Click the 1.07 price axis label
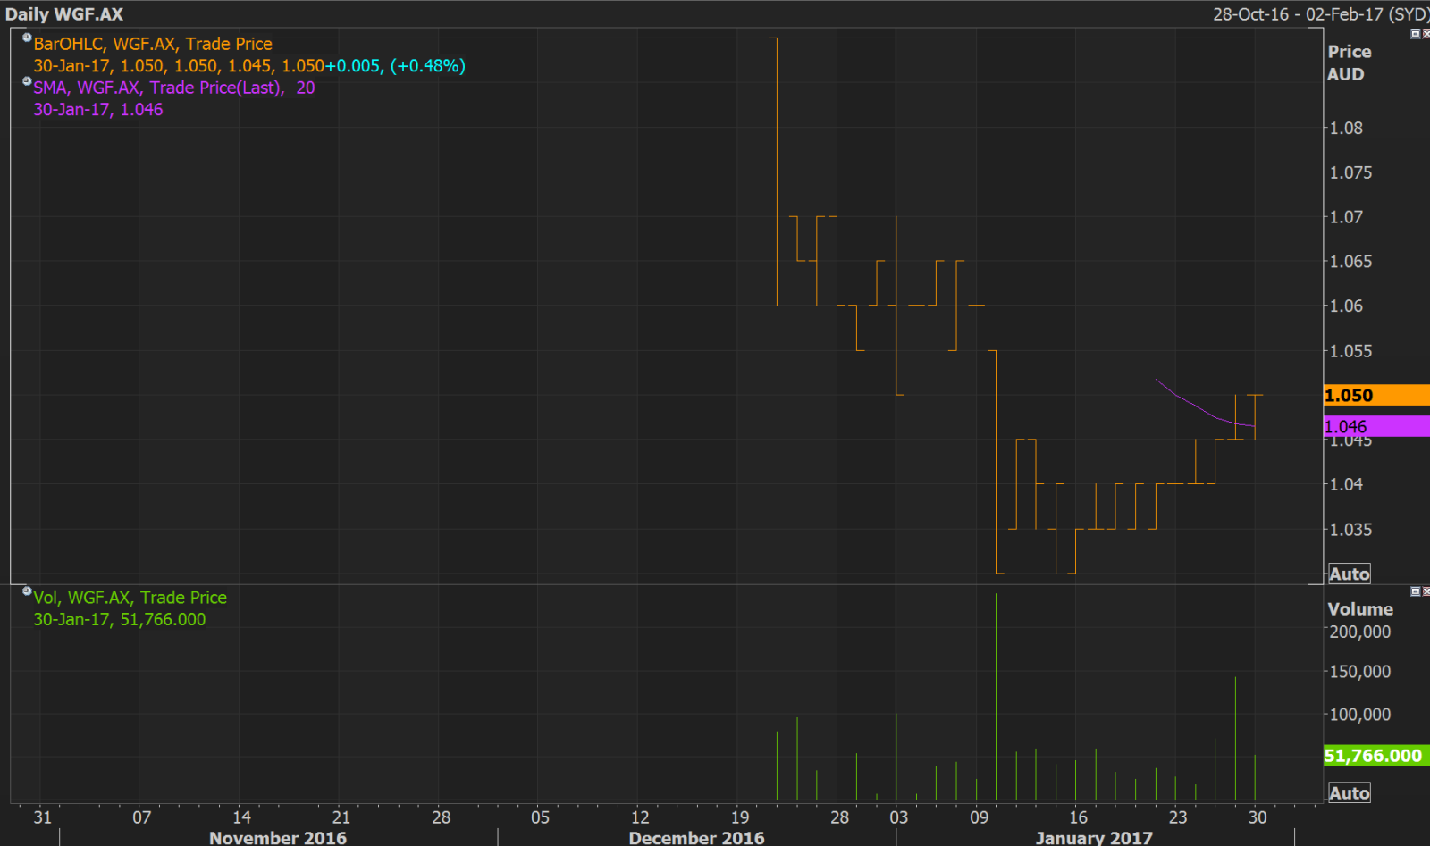The height and width of the screenshot is (846, 1430). 1346,217
